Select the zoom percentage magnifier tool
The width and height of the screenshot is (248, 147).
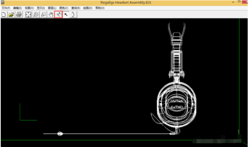36,15
